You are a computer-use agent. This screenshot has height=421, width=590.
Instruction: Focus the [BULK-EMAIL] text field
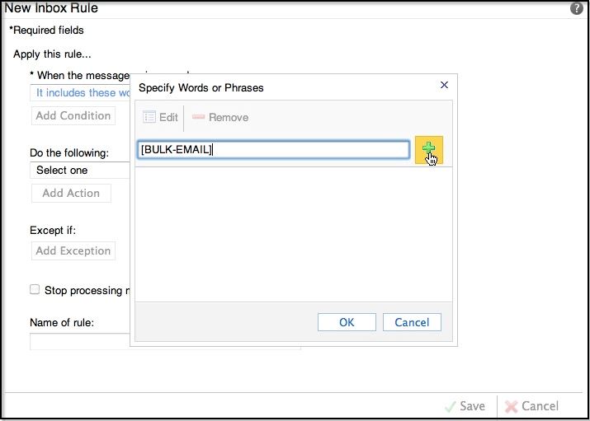pos(272,149)
